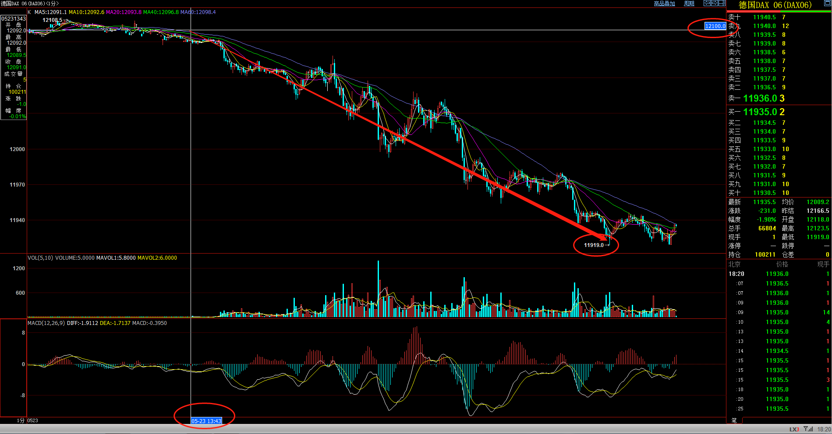
Task: Click the 幅度 -1.90% percent change
Action: 767,219
